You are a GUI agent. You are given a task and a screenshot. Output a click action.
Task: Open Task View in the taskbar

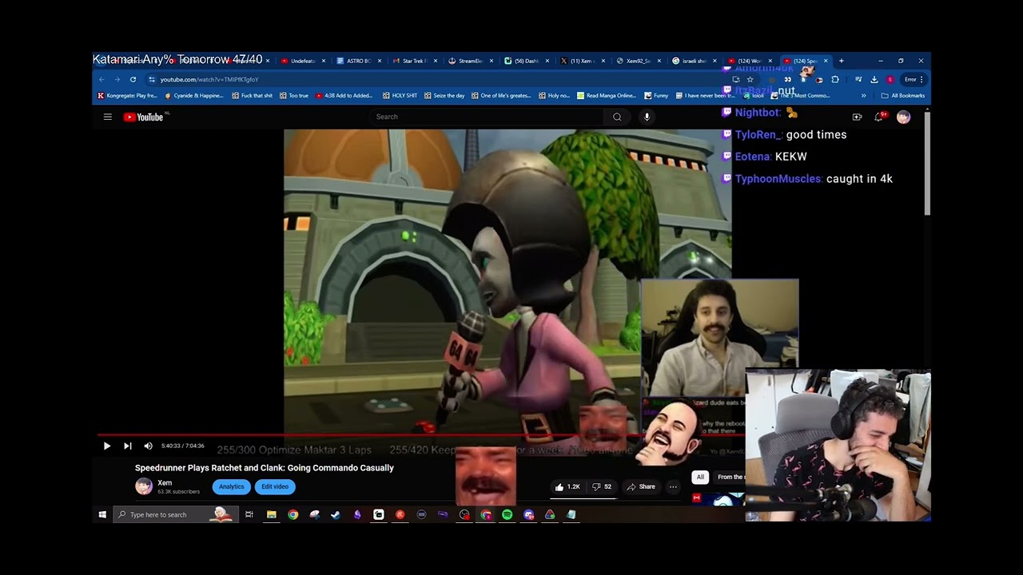pyautogui.click(x=249, y=515)
